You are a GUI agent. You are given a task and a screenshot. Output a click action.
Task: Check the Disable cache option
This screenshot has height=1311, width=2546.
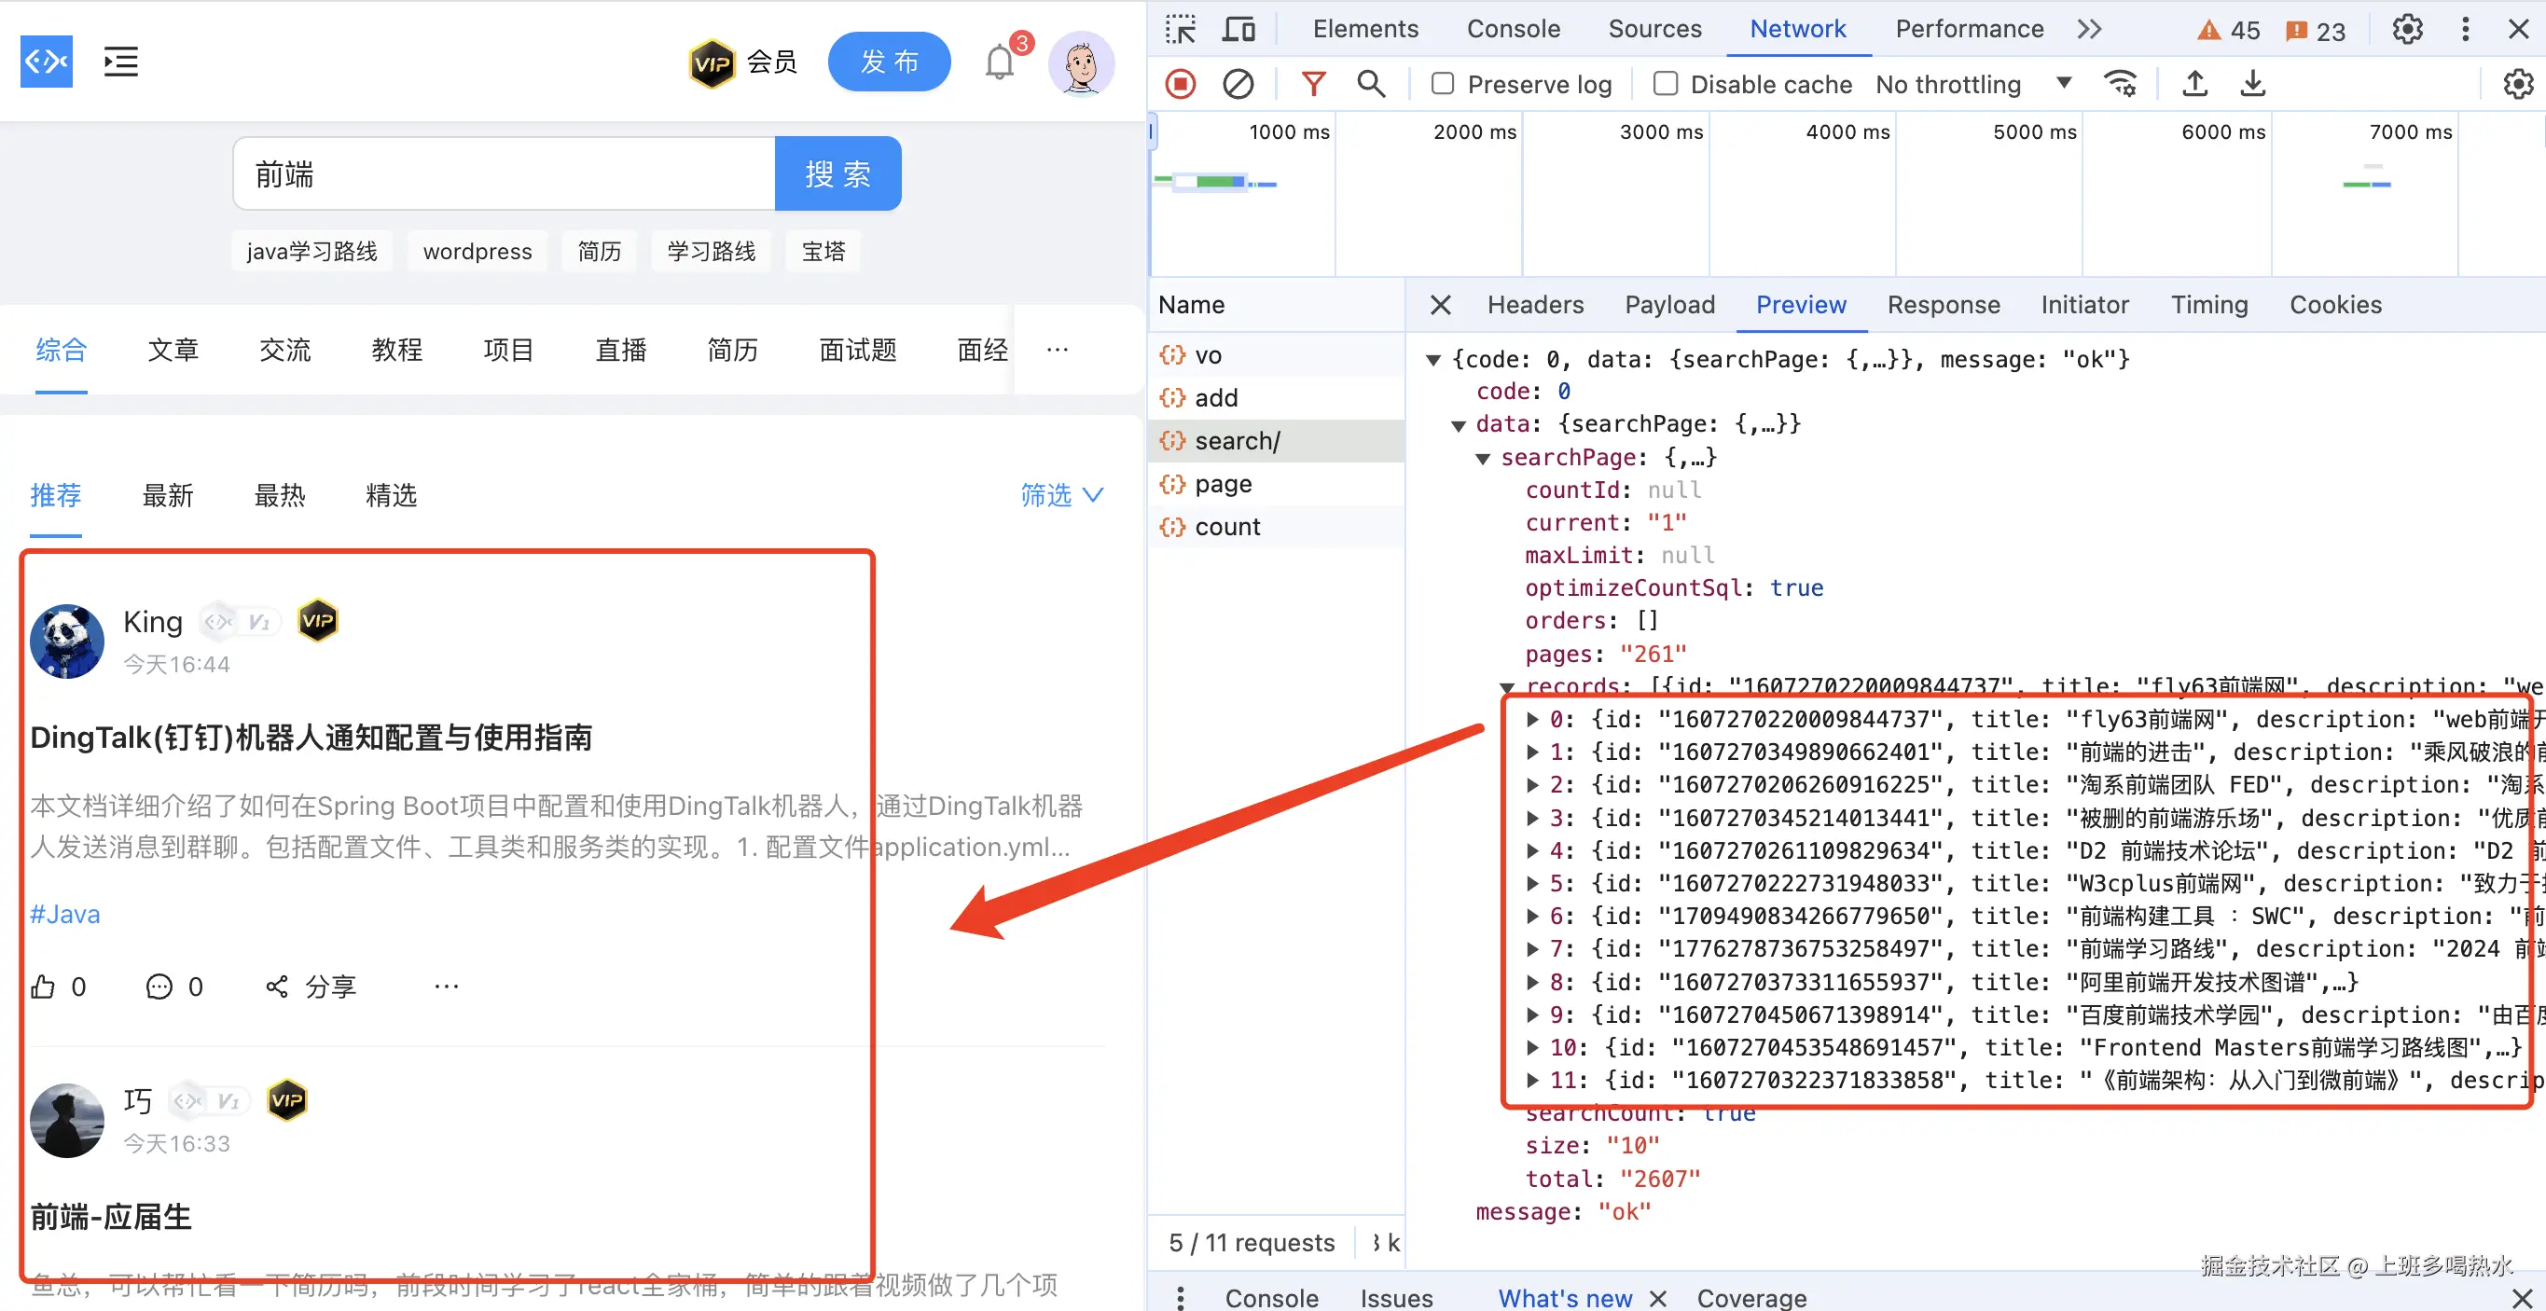pos(1666,84)
